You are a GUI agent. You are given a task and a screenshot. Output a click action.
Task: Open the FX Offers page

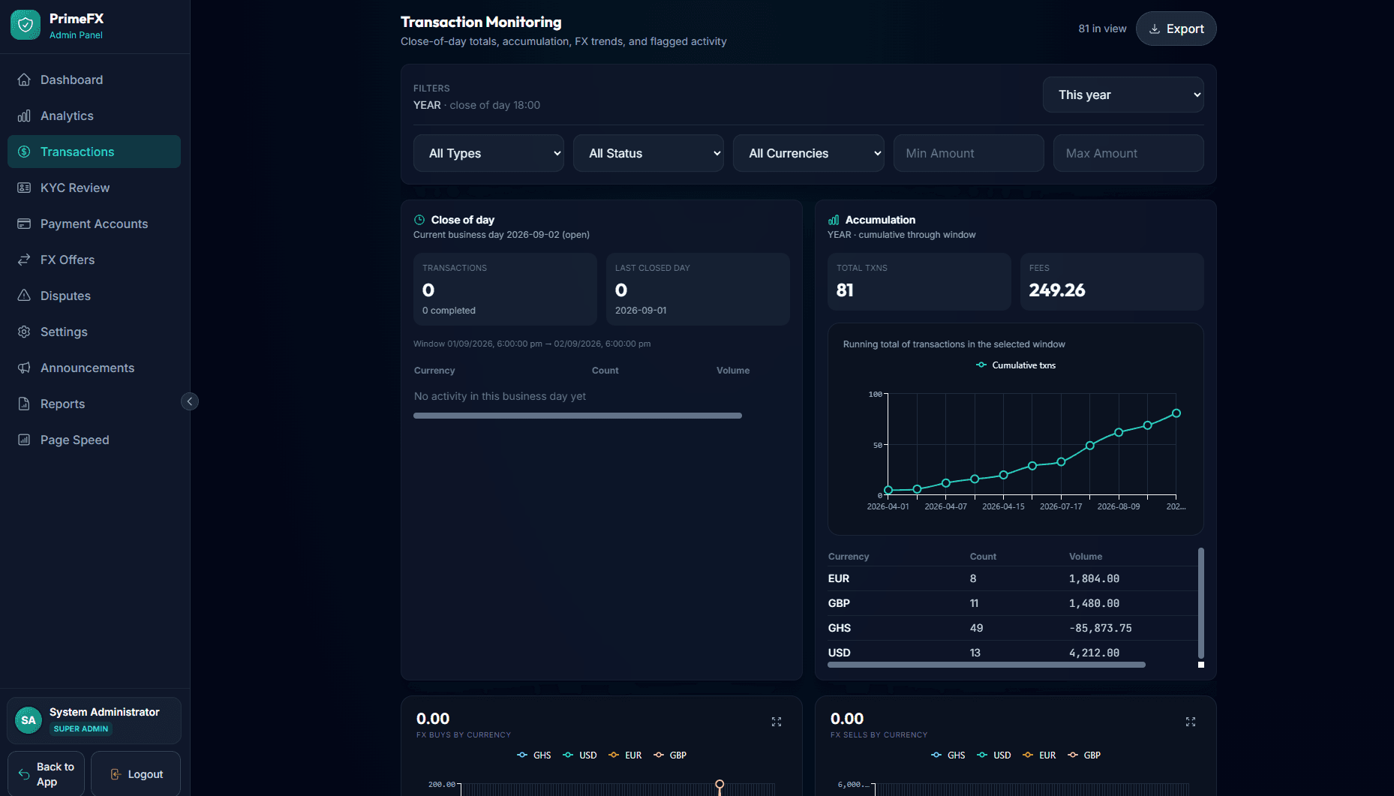(x=94, y=260)
